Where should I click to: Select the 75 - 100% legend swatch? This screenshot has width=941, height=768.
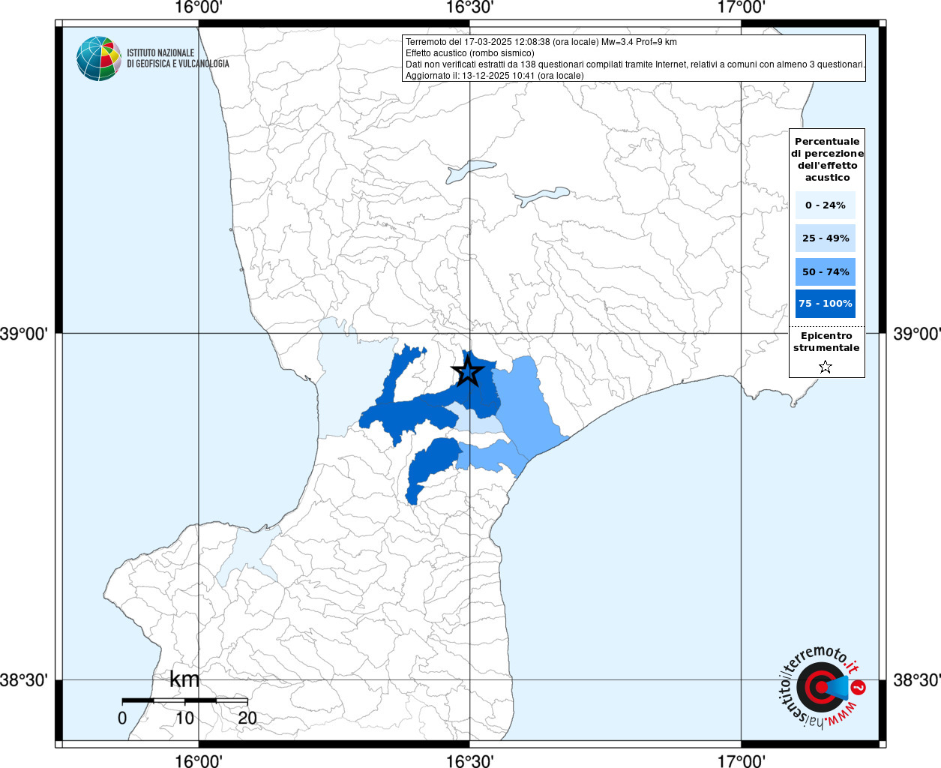[826, 304]
